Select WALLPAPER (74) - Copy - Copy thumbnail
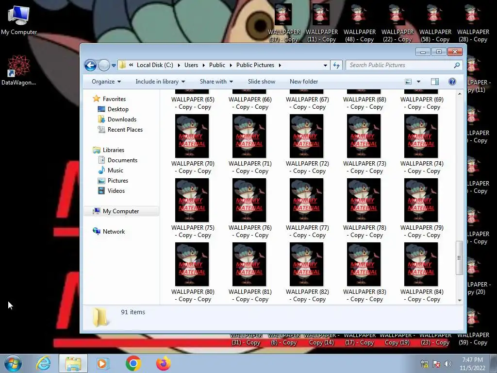497x373 pixels. (421, 136)
